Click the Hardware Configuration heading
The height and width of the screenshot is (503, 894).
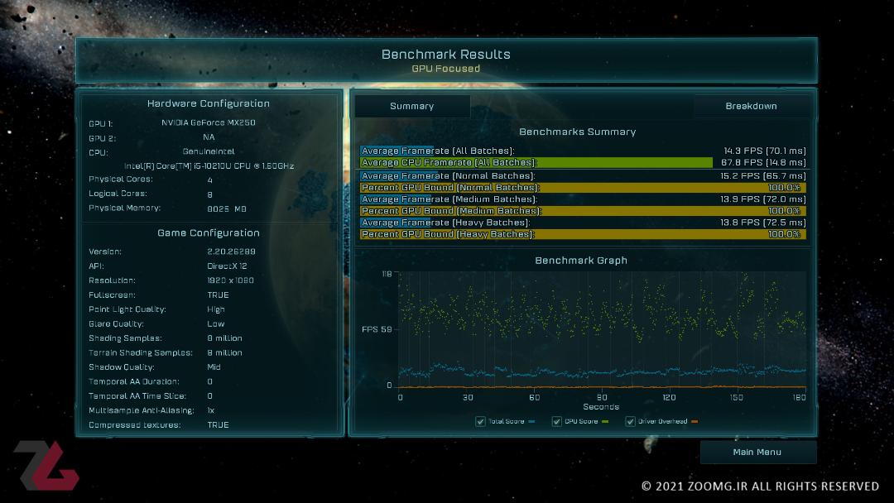[x=208, y=103]
